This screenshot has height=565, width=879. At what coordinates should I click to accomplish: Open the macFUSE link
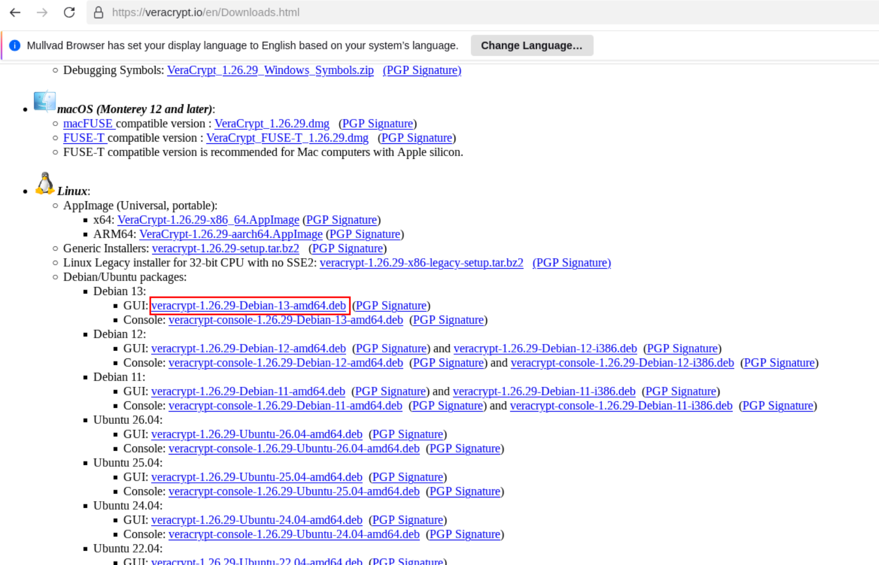click(x=88, y=123)
